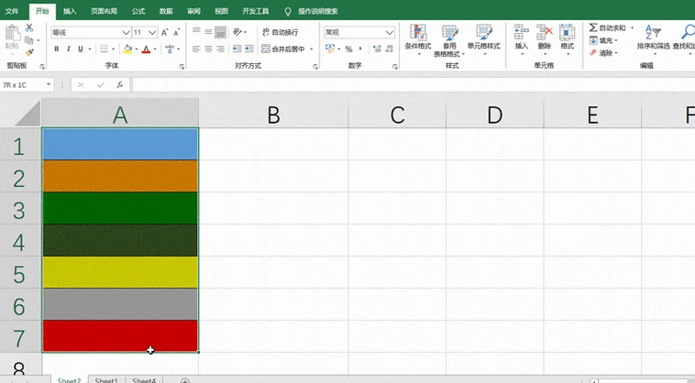Click the Fill (填充) button
The height and width of the screenshot is (383, 695).
[x=603, y=40]
